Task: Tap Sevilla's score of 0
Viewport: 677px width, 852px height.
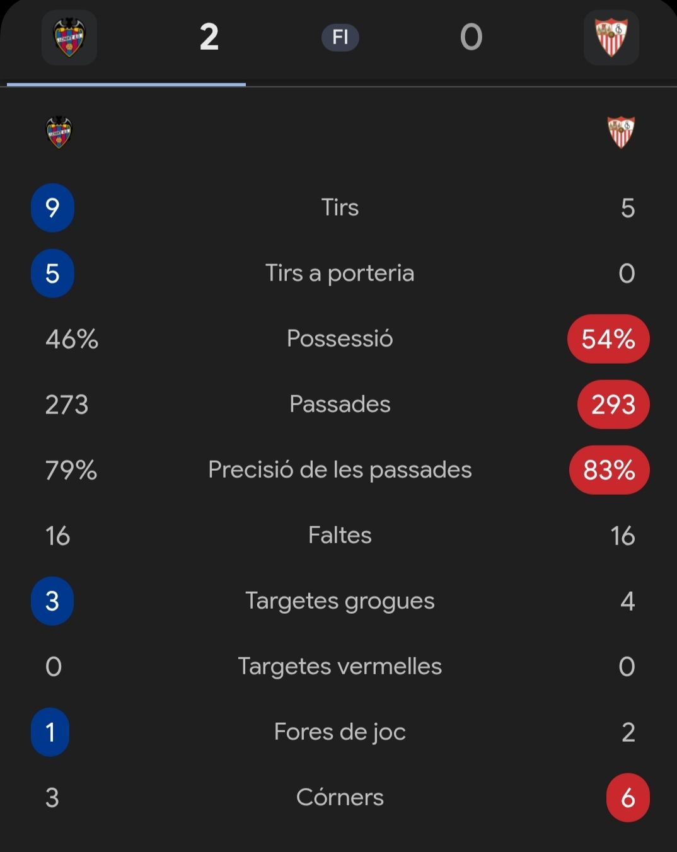Action: (x=471, y=37)
